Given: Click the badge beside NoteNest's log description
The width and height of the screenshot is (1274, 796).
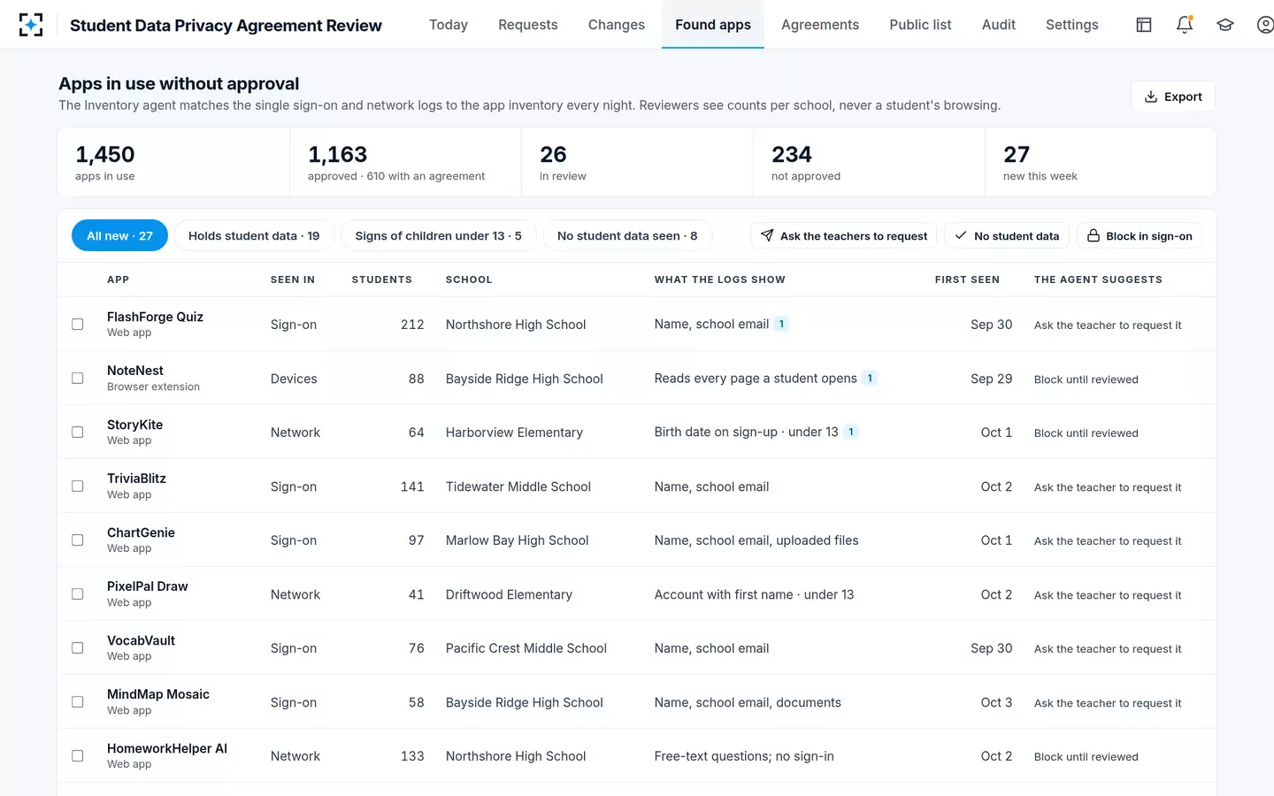Looking at the screenshot, I should coord(870,378).
